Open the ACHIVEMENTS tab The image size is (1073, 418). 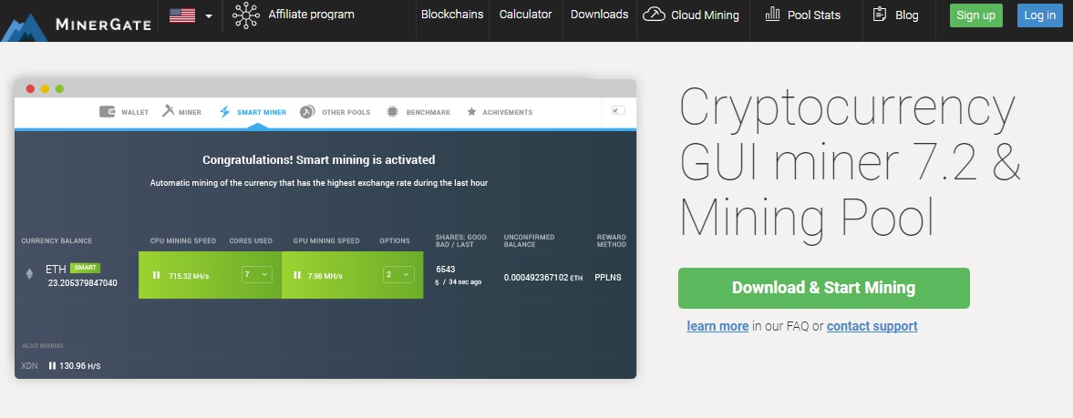507,112
